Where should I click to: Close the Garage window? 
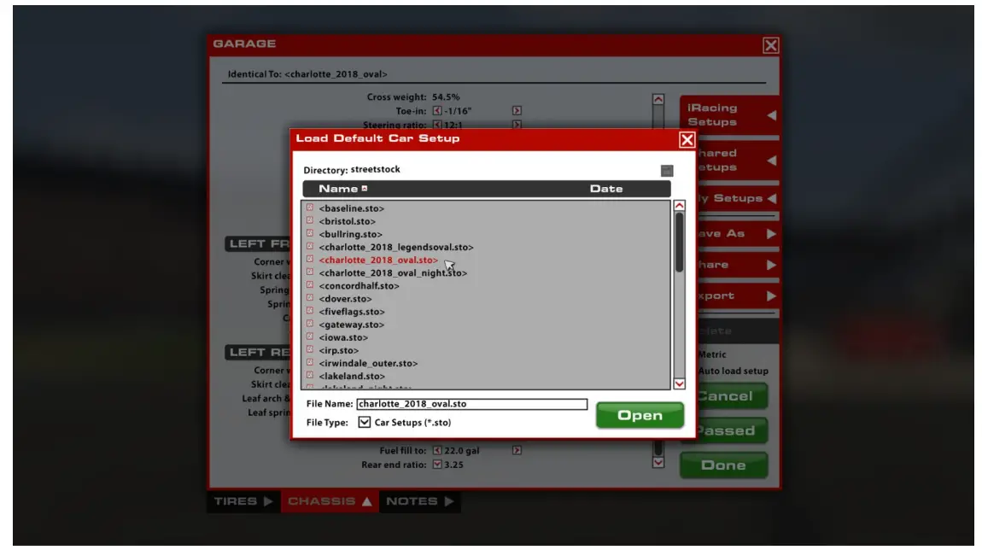pos(771,45)
